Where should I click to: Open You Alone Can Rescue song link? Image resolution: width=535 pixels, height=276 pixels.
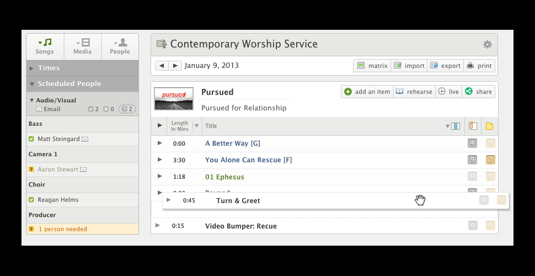pos(248,160)
